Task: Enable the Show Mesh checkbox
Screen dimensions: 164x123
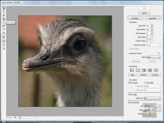Action: tap(145, 83)
